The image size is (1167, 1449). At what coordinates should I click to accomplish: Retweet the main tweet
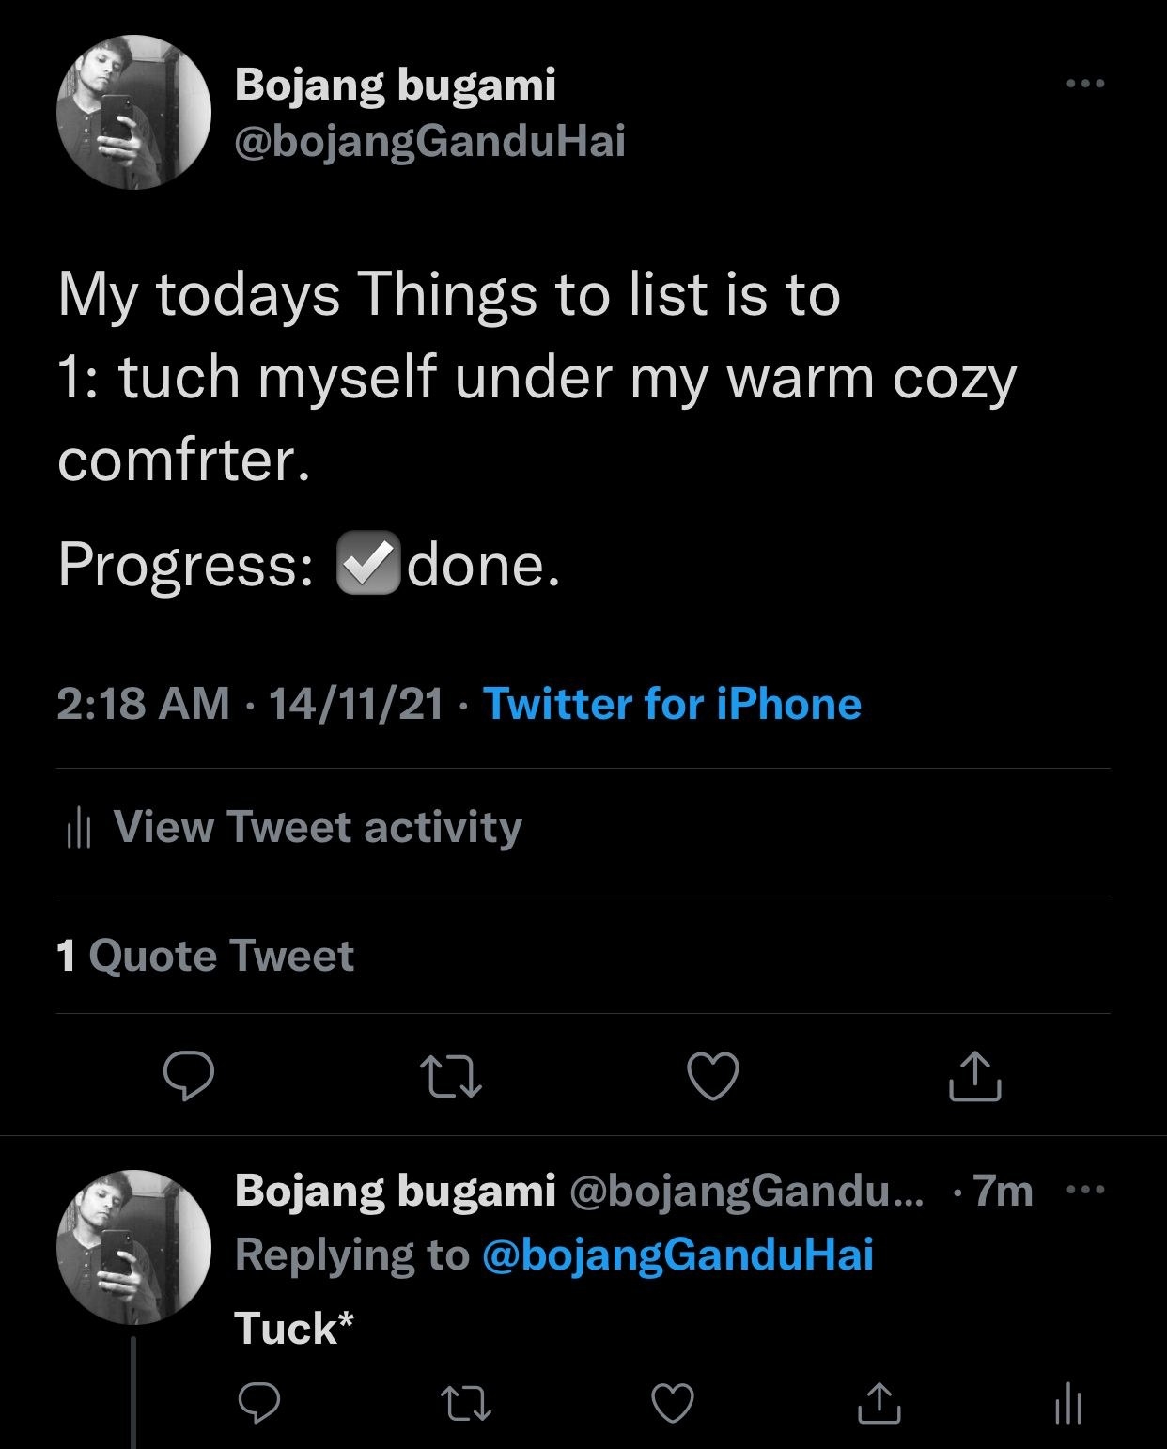click(x=451, y=1077)
